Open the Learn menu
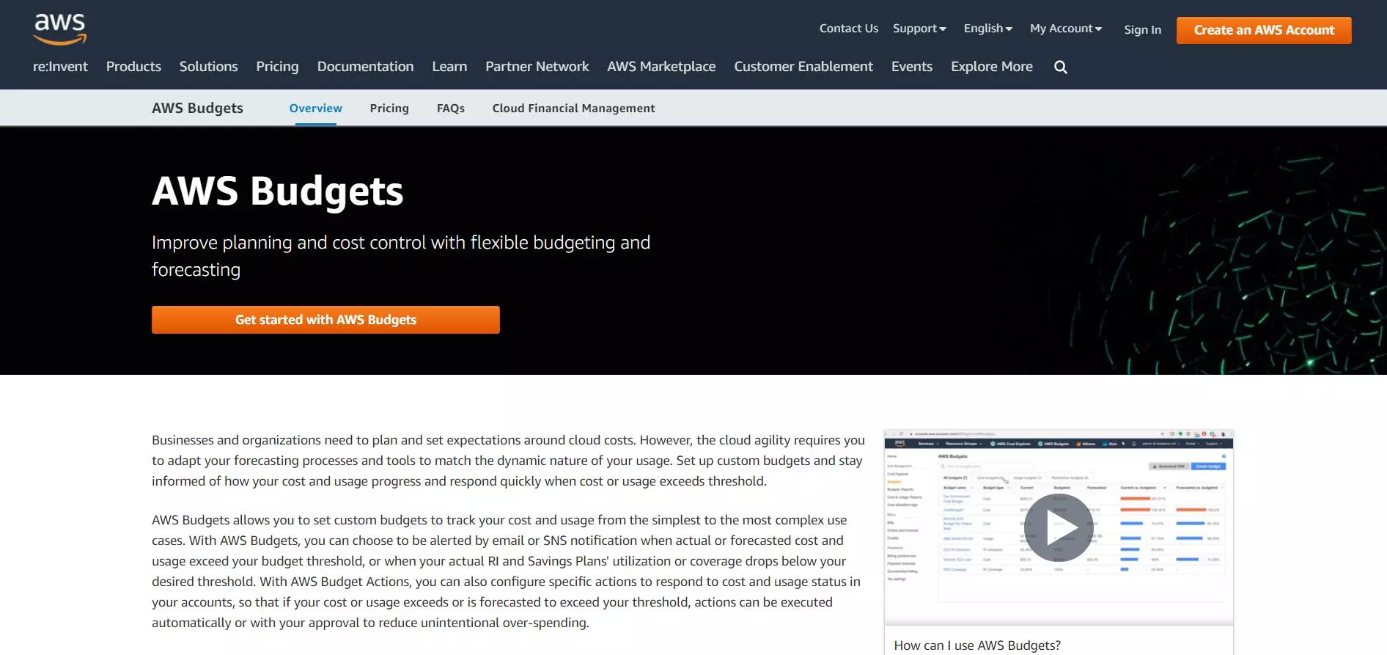Image resolution: width=1387 pixels, height=655 pixels. pyautogui.click(x=449, y=67)
